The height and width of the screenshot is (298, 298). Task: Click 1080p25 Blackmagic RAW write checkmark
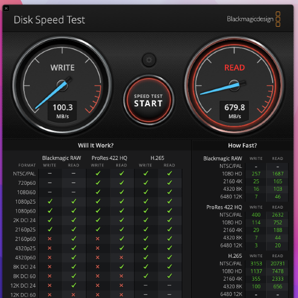tap(50, 202)
